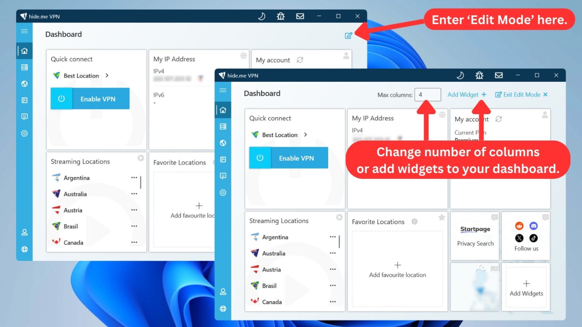Open Argentina options dots in front window

pyautogui.click(x=333, y=237)
